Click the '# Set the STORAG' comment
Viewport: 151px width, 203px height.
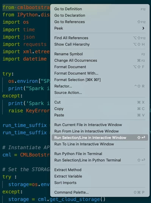click(x=26, y=169)
